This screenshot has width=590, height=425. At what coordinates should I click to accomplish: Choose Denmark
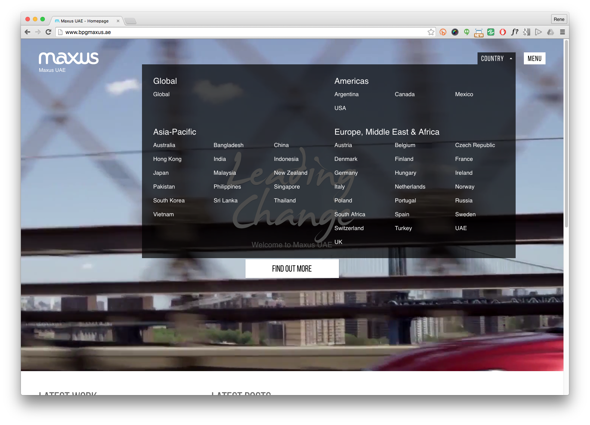pyautogui.click(x=346, y=159)
